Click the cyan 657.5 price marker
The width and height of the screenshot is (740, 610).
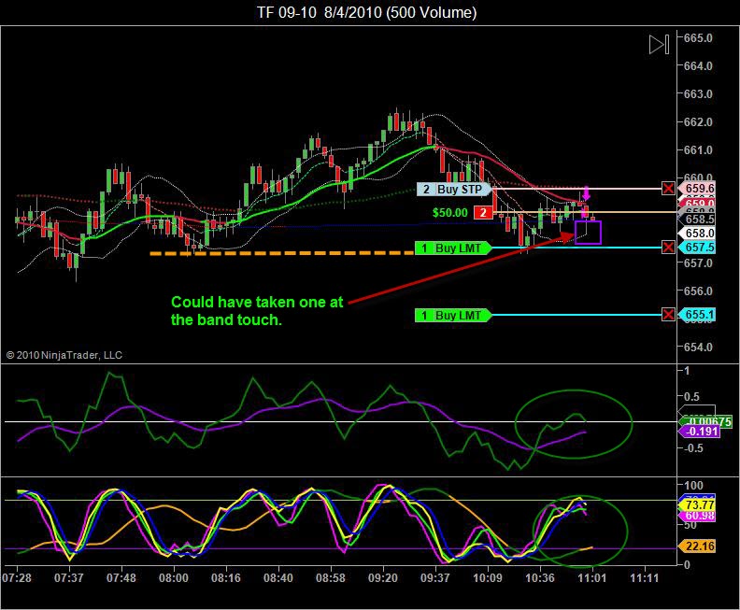(x=697, y=248)
